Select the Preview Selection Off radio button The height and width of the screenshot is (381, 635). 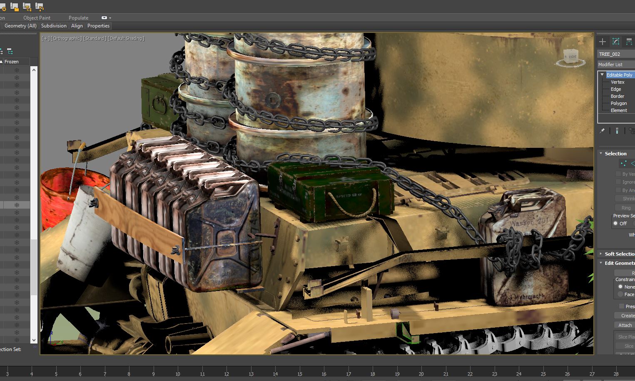[x=615, y=223]
